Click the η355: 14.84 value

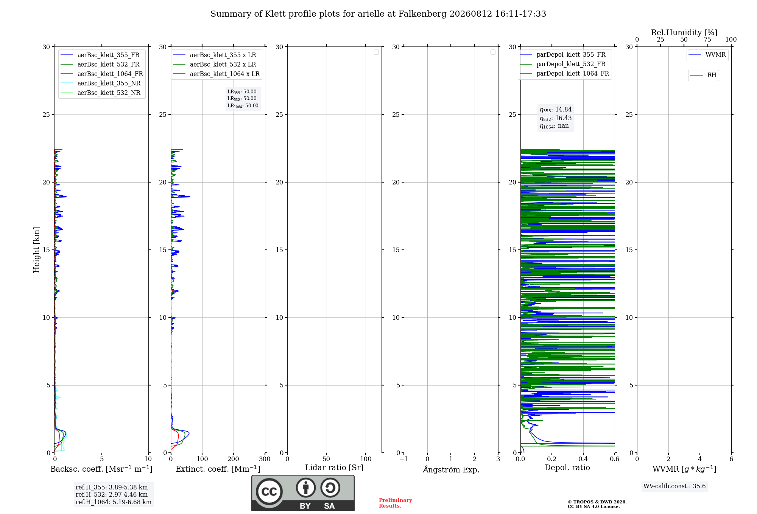point(556,110)
